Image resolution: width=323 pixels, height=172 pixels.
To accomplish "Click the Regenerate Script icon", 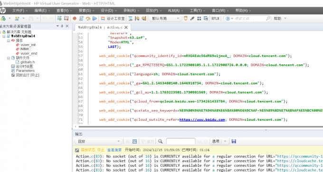I will (x=59, y=18).
